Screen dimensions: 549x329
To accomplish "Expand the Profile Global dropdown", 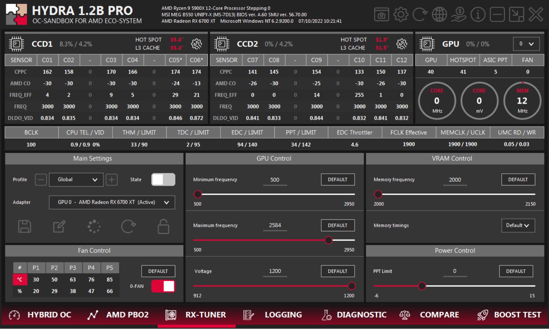I will tap(76, 180).
